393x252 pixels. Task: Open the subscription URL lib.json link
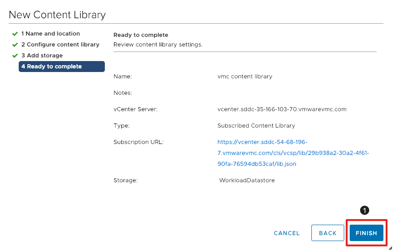[x=293, y=153]
